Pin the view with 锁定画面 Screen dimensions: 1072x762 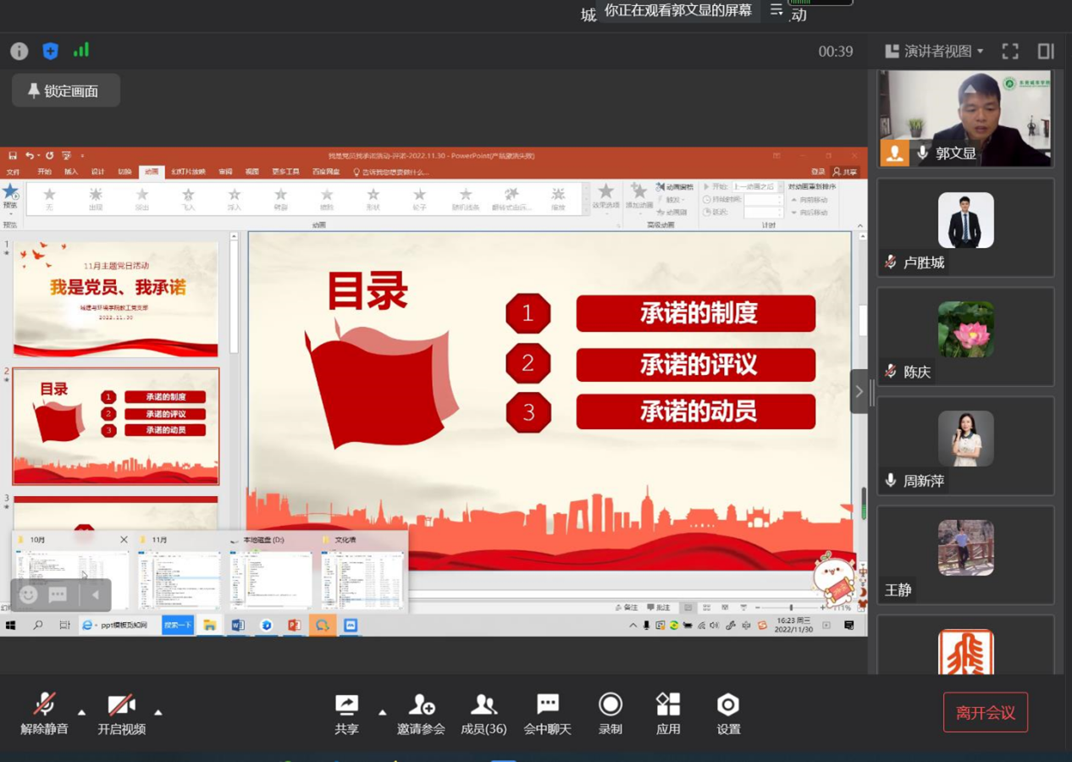pyautogui.click(x=65, y=91)
